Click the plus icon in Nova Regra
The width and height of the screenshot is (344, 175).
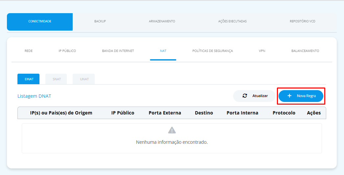pyautogui.click(x=289, y=96)
